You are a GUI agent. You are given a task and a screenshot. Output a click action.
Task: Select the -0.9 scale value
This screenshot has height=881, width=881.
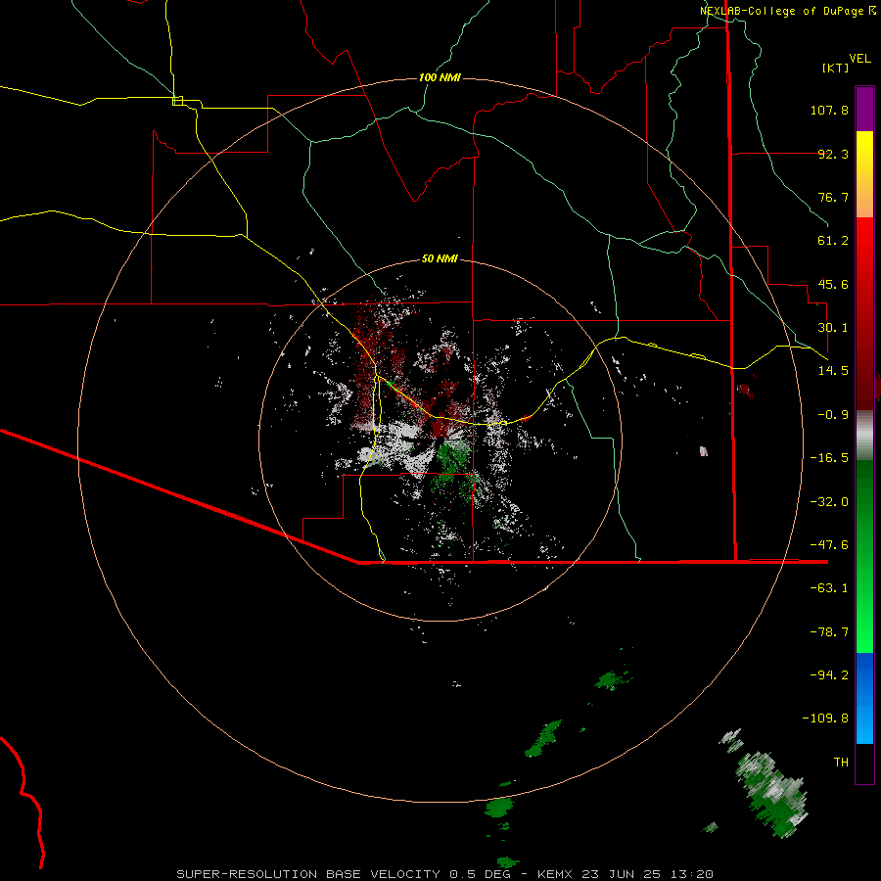(x=833, y=415)
